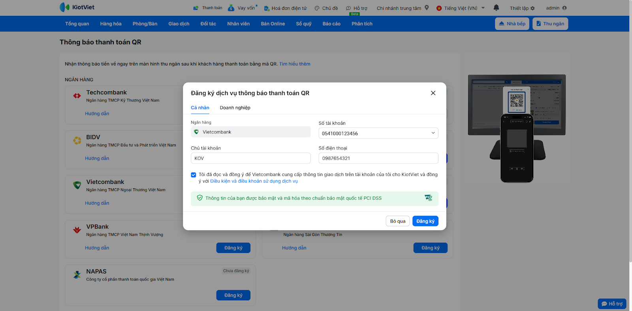This screenshot has width=632, height=311.
Task: Open the Hỗ trợ chat widget
Action: tap(612, 304)
